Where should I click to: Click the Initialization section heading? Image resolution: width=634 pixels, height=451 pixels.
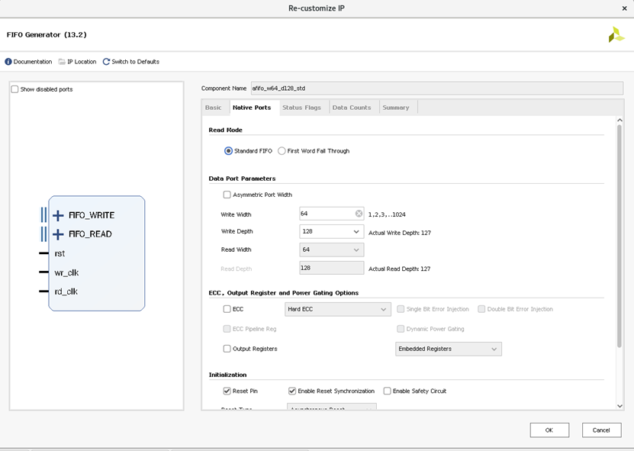(x=227, y=375)
